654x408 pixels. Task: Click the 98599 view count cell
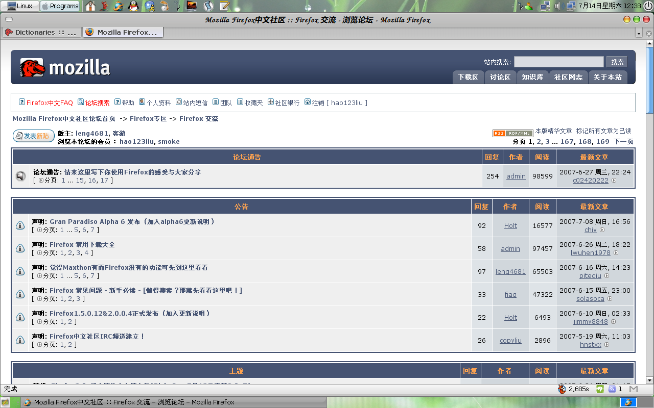coord(542,176)
